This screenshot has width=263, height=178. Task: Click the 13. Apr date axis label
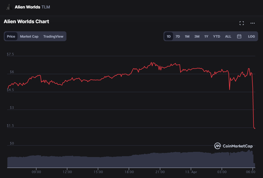(x=191, y=172)
